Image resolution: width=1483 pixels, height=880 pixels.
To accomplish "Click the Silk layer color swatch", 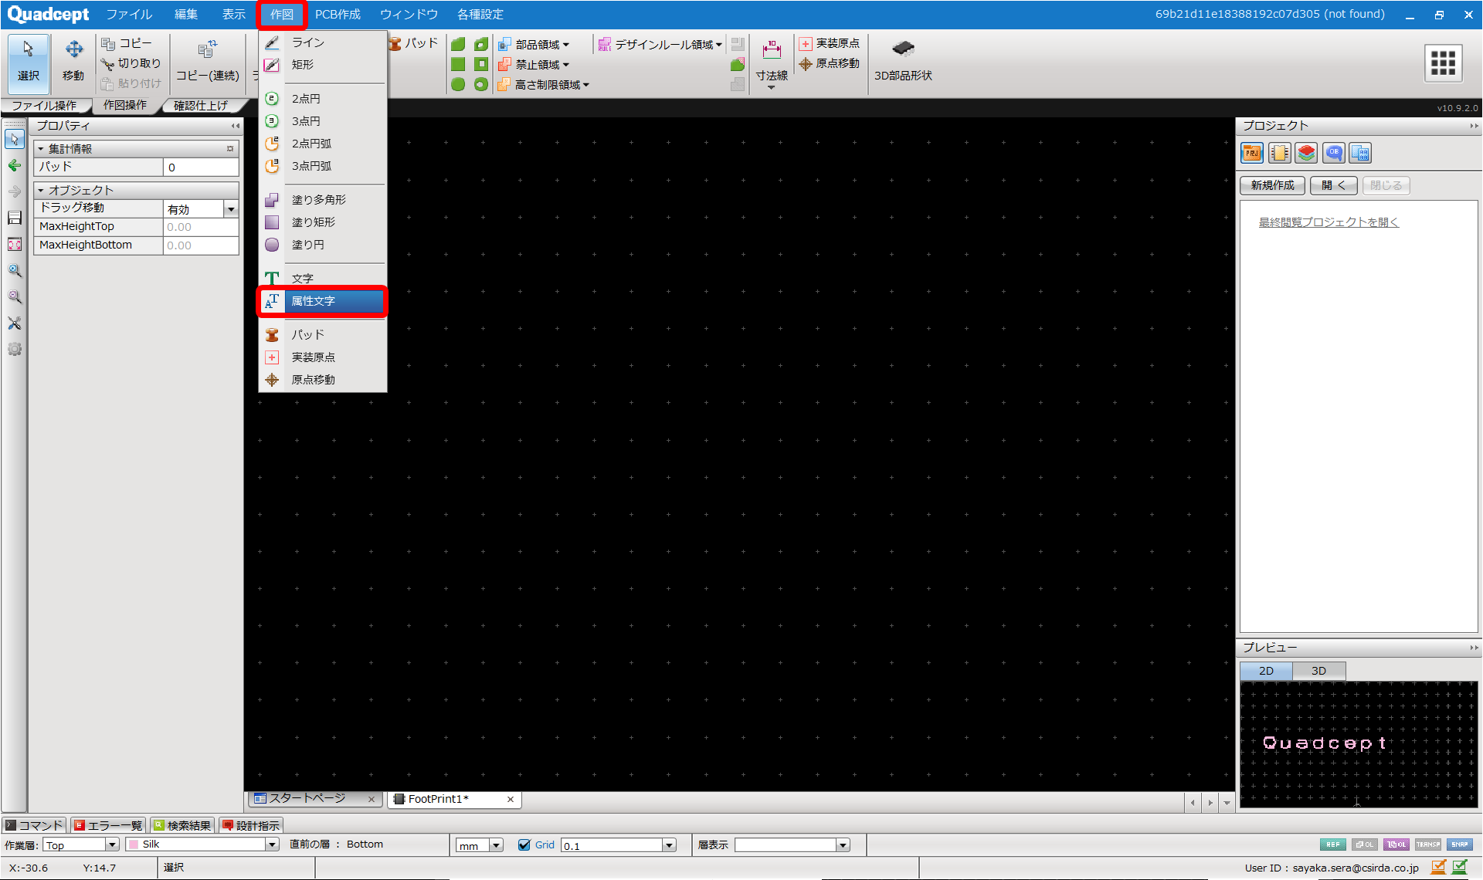I will [134, 844].
